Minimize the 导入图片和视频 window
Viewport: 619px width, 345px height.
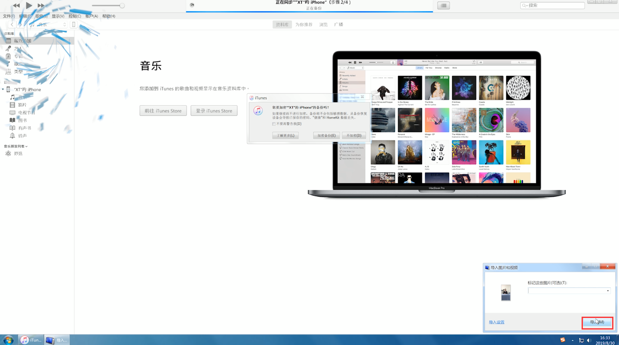pyautogui.click(x=586, y=266)
